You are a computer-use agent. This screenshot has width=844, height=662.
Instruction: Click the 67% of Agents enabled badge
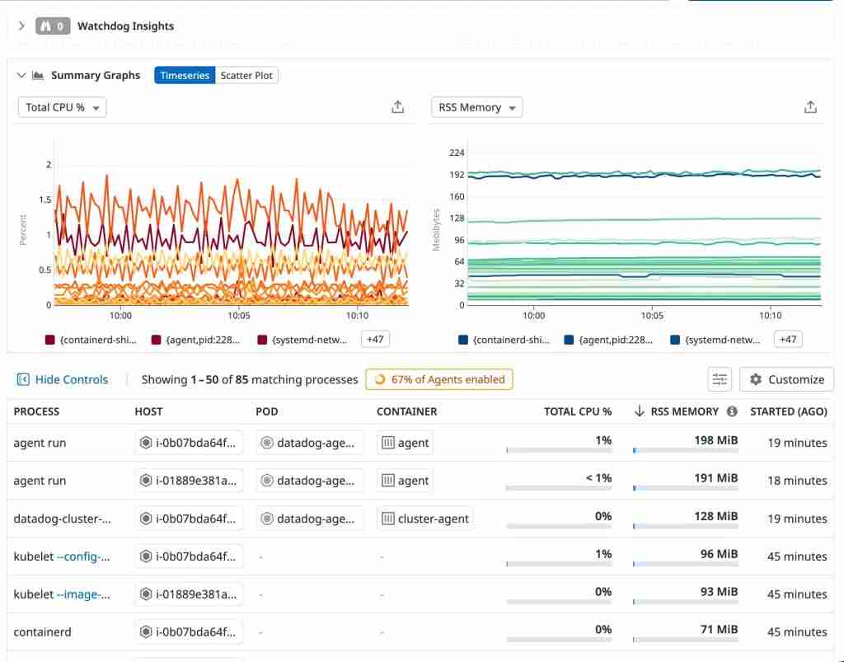pyautogui.click(x=439, y=379)
